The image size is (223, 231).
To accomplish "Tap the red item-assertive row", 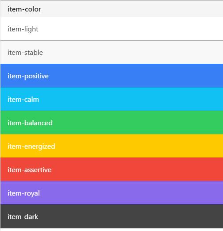I will pos(112,169).
